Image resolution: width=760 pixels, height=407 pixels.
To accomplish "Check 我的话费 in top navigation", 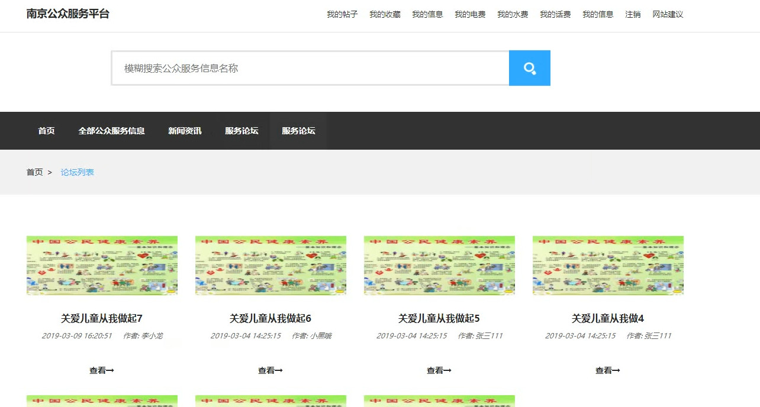I will click(x=555, y=14).
